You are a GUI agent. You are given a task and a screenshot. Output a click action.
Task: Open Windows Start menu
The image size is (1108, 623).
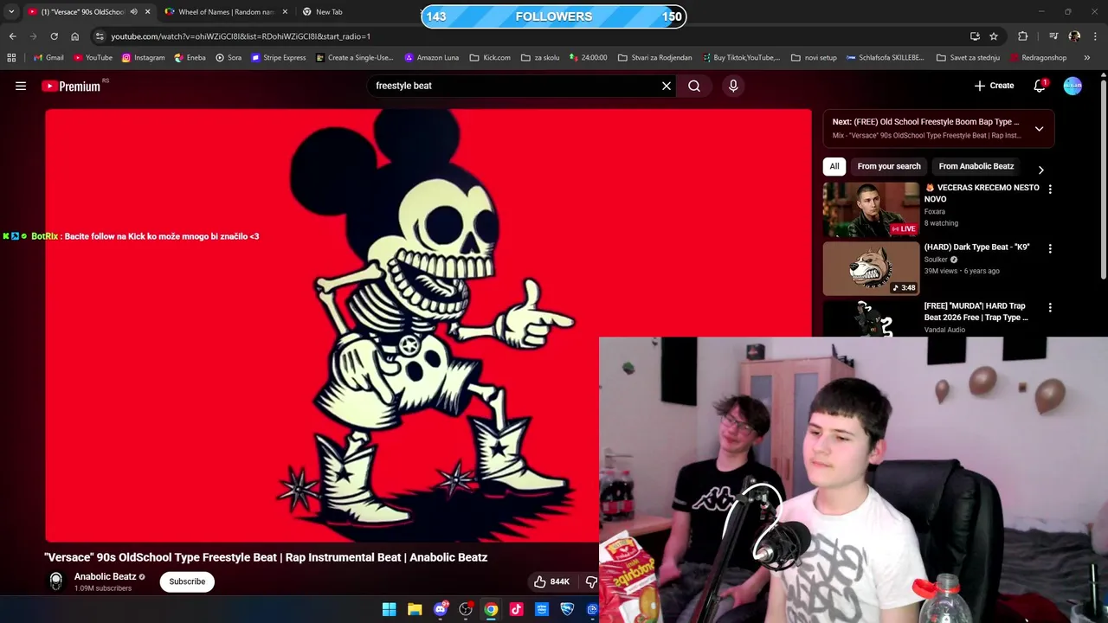pos(389,609)
